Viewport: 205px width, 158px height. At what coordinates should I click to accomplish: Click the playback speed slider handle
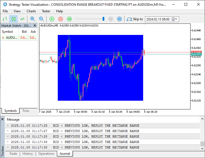[103, 19]
